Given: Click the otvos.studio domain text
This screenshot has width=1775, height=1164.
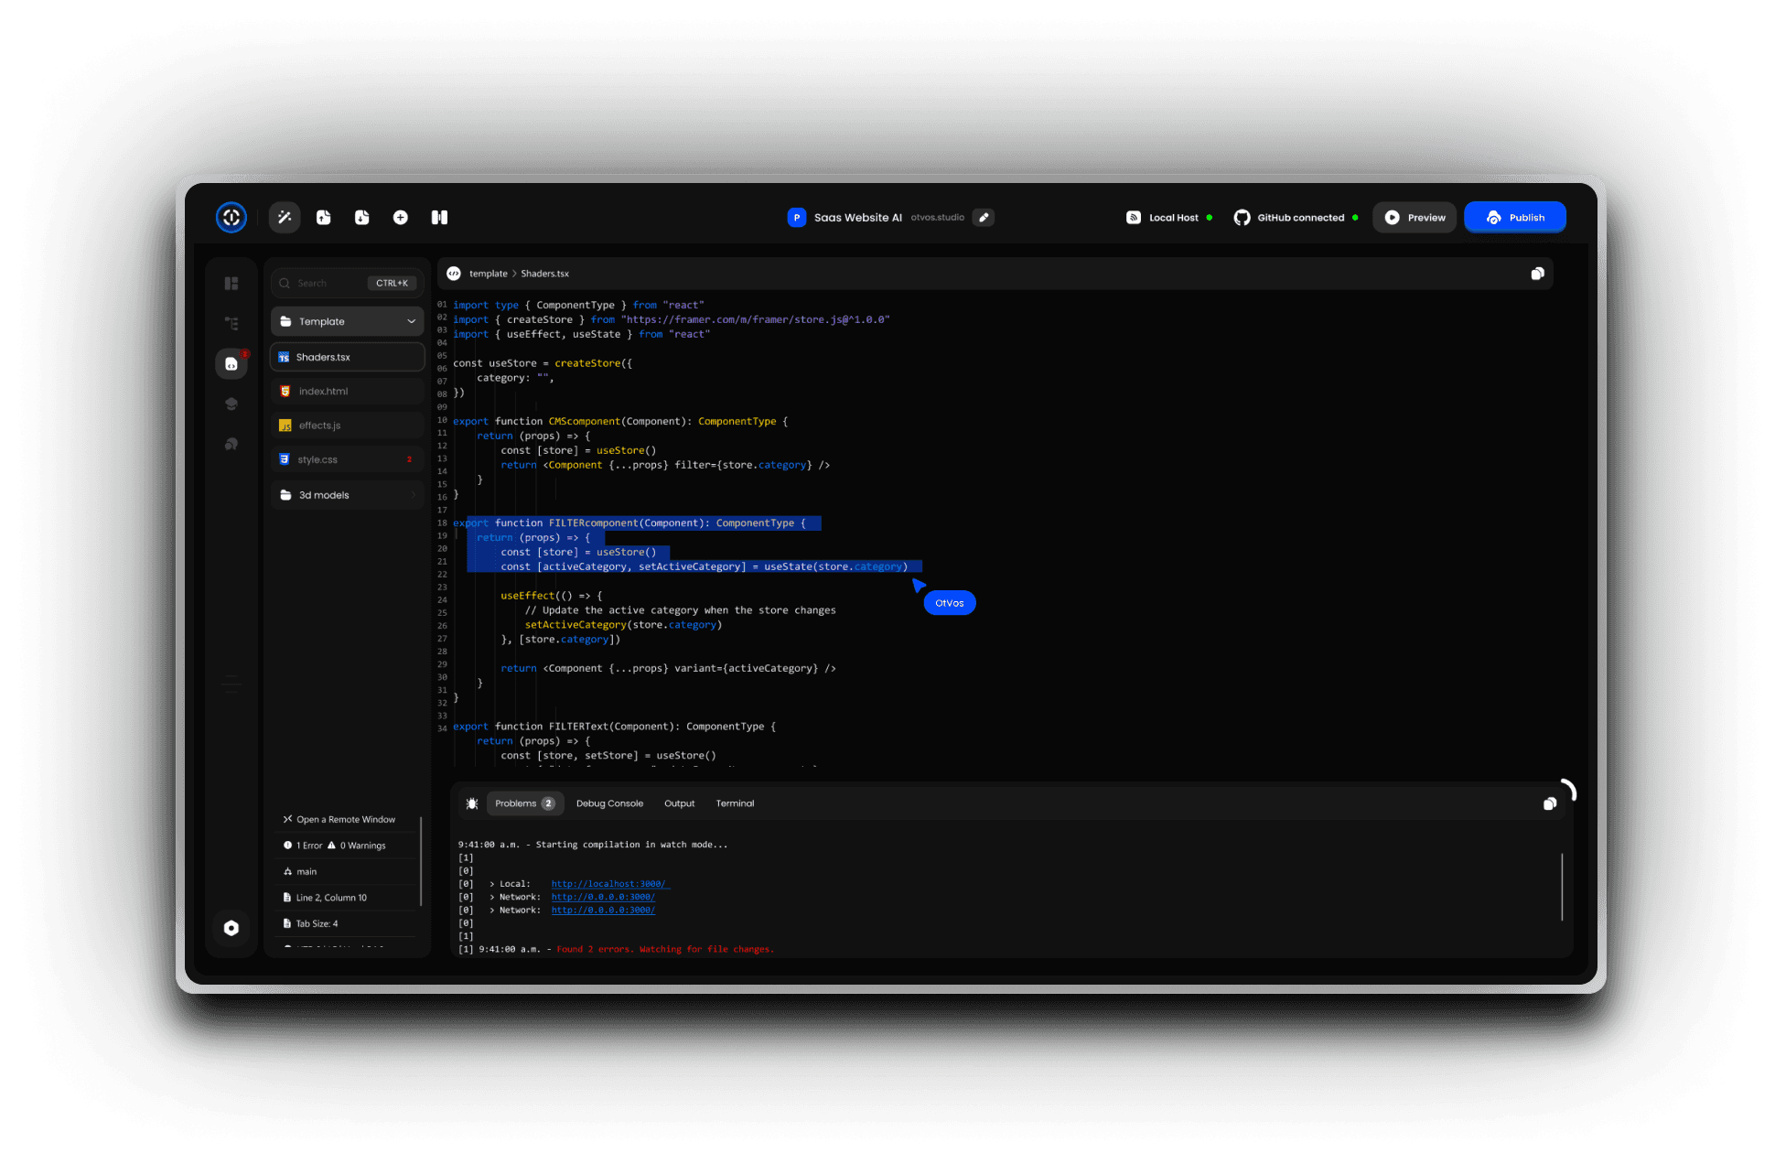Looking at the screenshot, I should point(938,218).
